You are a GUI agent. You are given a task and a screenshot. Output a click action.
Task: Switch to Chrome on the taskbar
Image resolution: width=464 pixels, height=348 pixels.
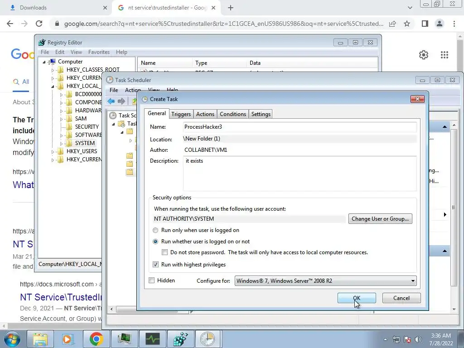(96, 339)
